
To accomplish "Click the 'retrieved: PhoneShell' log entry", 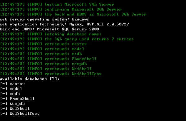I will (48, 59).
